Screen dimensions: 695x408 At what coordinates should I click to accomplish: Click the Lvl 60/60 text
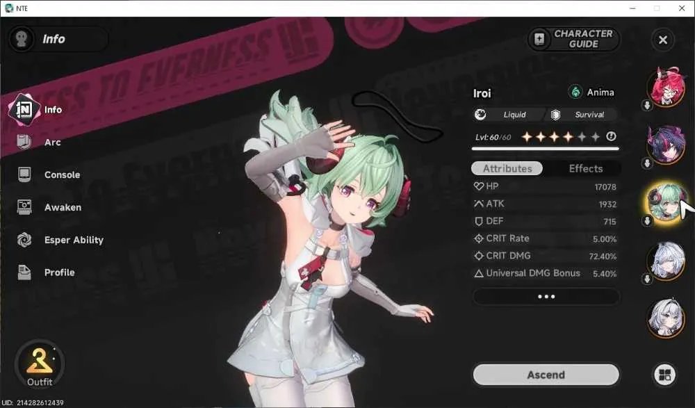(493, 138)
